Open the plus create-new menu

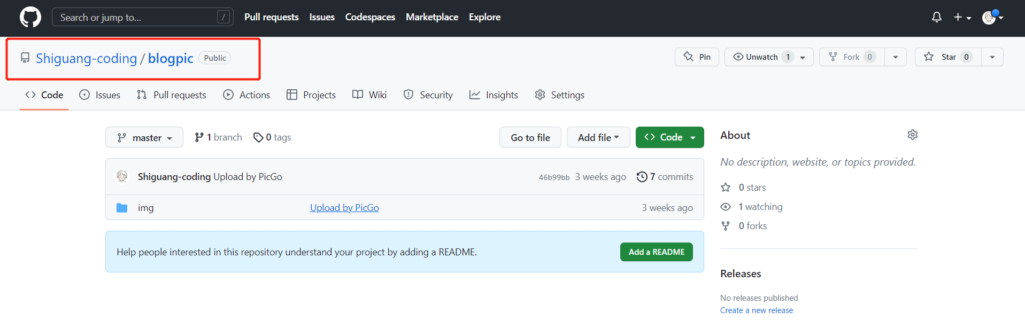click(x=962, y=17)
